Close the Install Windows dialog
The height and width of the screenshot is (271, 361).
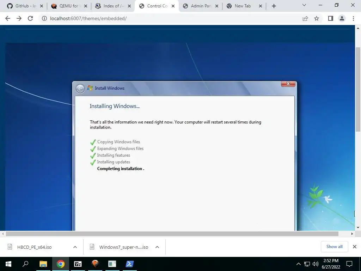click(x=288, y=84)
